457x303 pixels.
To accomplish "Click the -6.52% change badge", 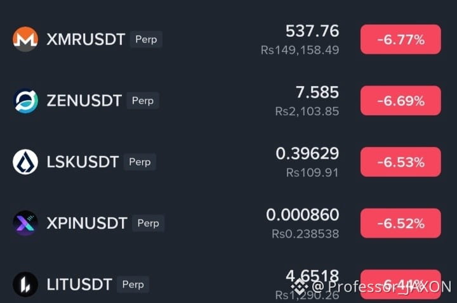I will (401, 223).
